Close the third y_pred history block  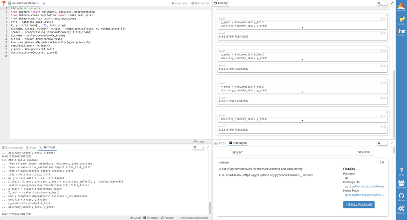point(387,80)
